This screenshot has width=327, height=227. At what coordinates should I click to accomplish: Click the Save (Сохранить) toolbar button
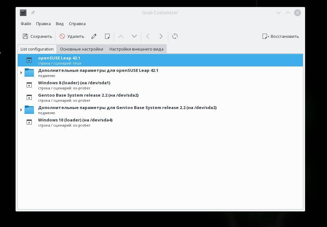coord(37,36)
